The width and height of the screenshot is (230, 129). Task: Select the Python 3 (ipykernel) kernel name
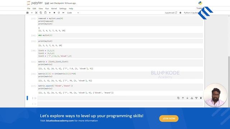[191, 13]
